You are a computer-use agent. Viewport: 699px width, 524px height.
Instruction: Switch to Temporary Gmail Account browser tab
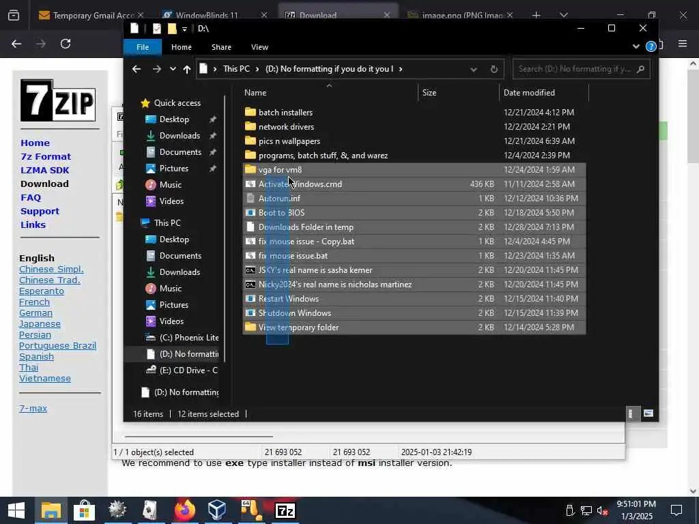coord(89,15)
